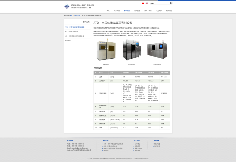Click 解决方案 link in the breadcrumb
This screenshot has width=236, height=162.
click(77, 16)
